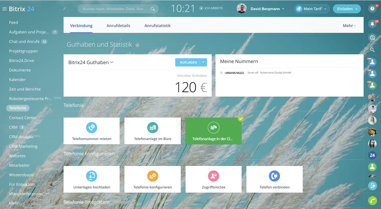Open Contact Center
Image resolution: width=381 pixels, height=209 pixels.
click(23, 118)
